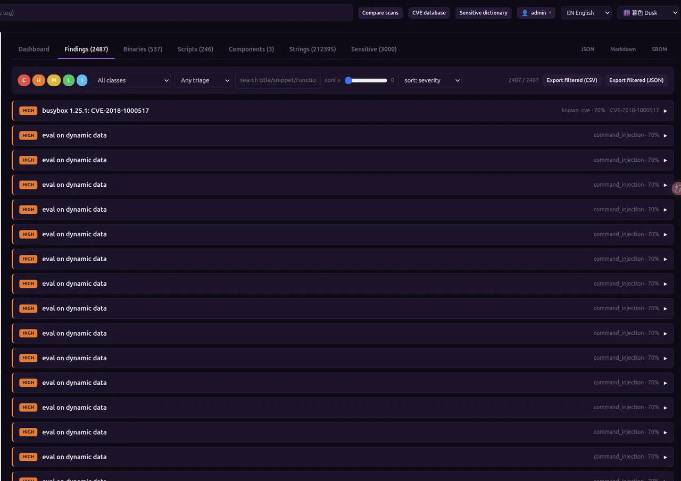The width and height of the screenshot is (681, 481).
Task: Click the HIGH badge on busybox finding
Action: coord(28,111)
